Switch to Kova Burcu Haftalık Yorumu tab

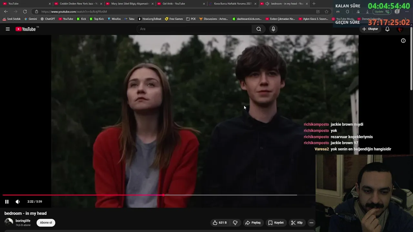pos(232,4)
